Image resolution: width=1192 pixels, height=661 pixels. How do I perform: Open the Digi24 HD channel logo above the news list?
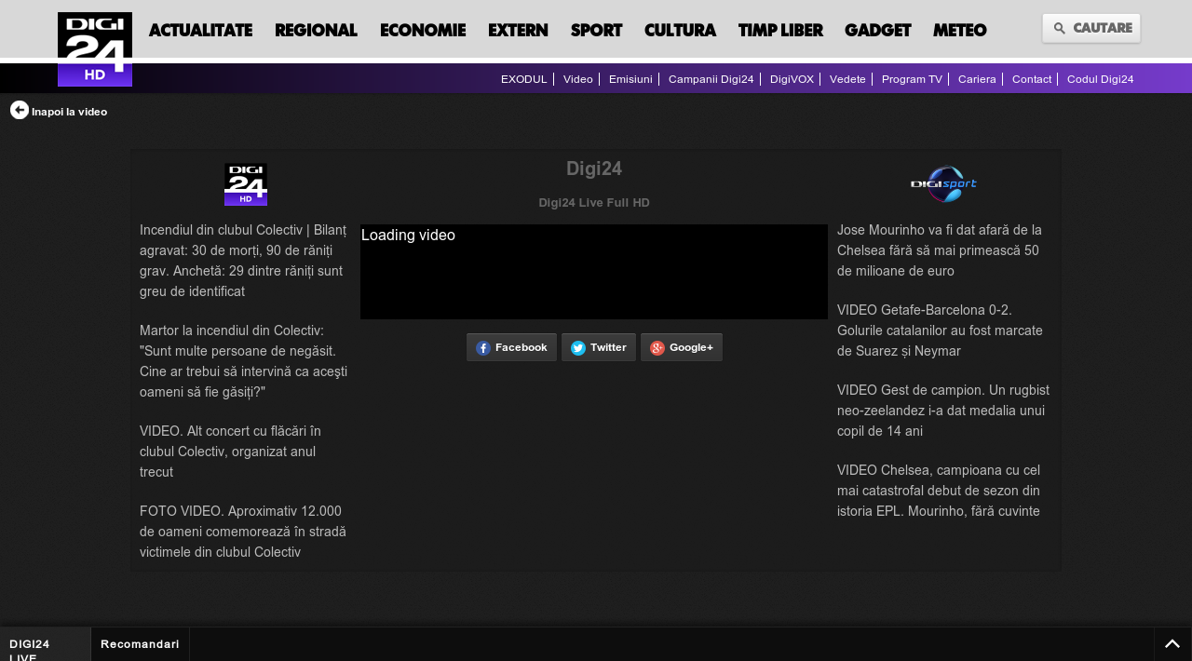[x=246, y=184]
